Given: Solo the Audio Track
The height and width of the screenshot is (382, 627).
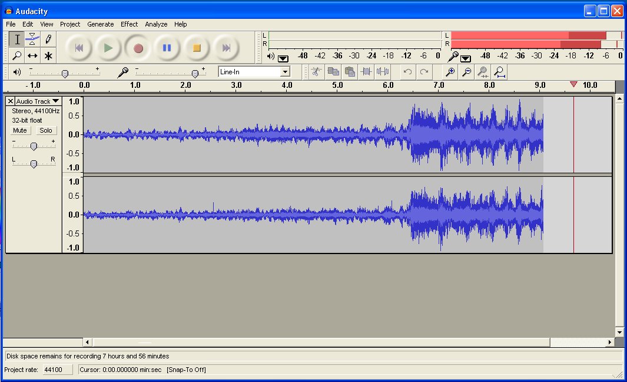Looking at the screenshot, I should (45, 130).
